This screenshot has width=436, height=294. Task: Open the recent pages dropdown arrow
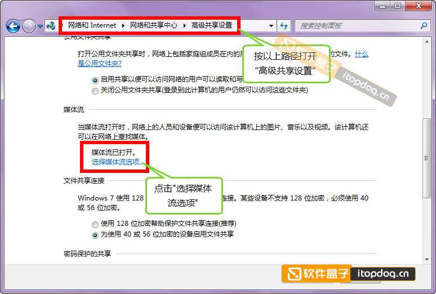41,26
